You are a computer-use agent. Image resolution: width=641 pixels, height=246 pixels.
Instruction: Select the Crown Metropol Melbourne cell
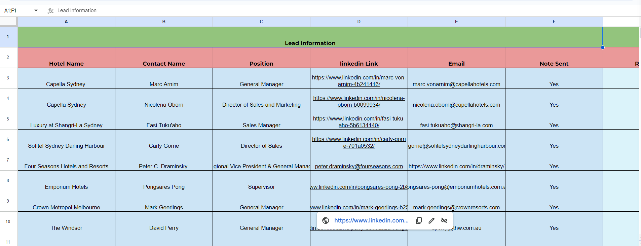pos(66,201)
